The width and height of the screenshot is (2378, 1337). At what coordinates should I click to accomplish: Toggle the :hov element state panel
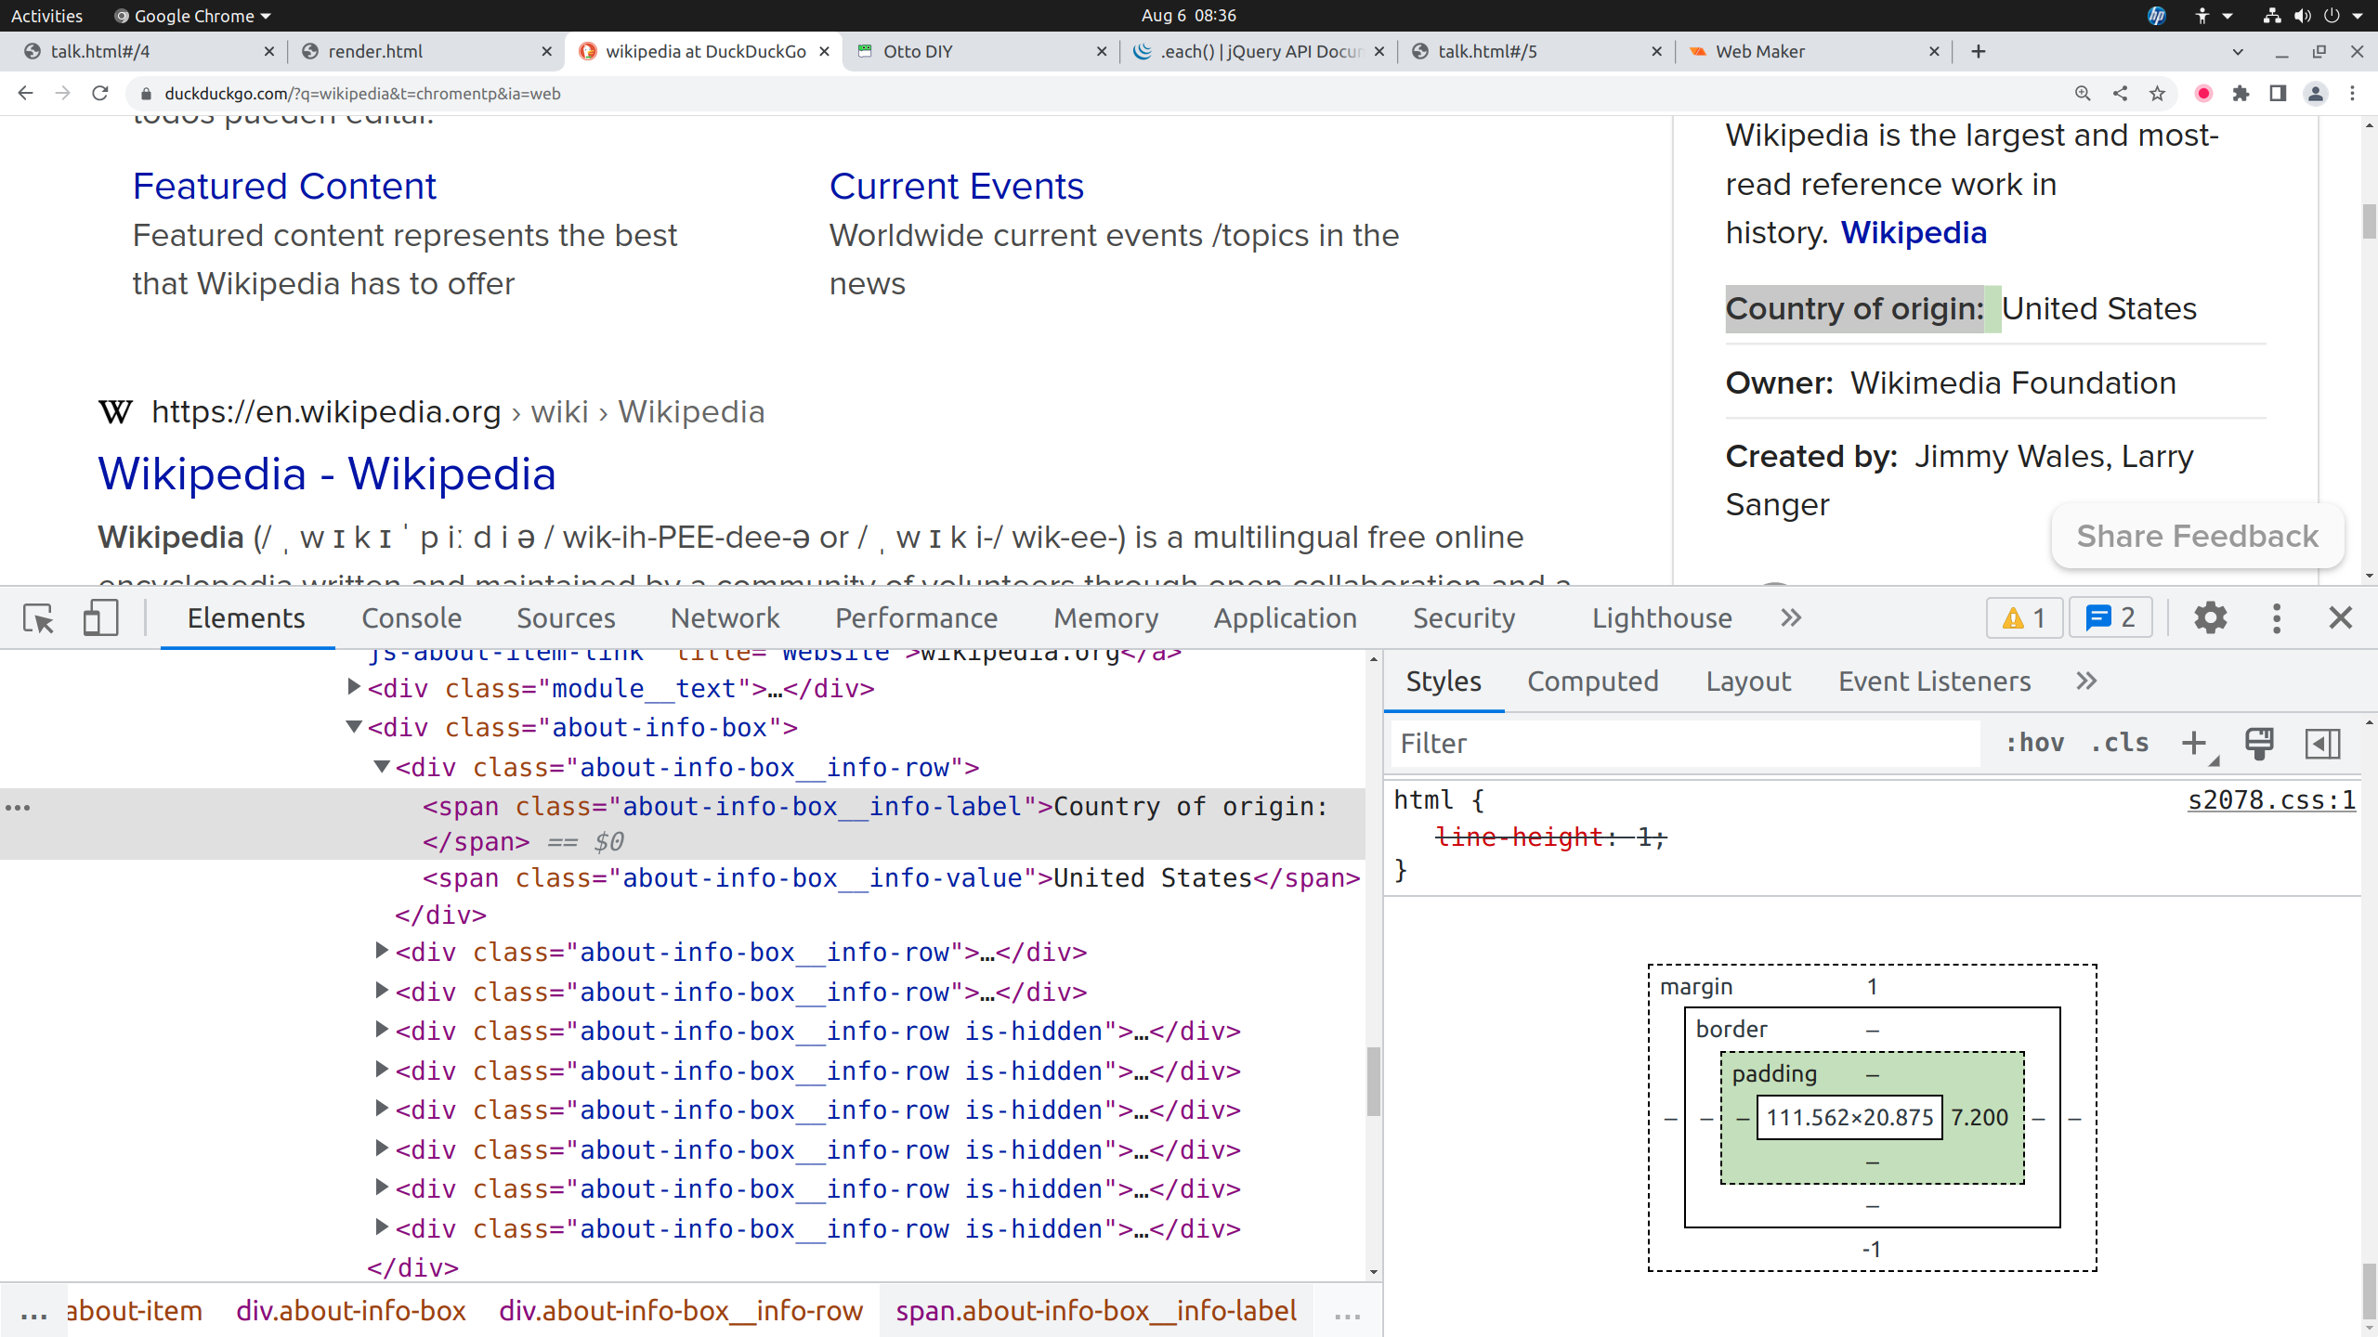pyautogui.click(x=2034, y=743)
